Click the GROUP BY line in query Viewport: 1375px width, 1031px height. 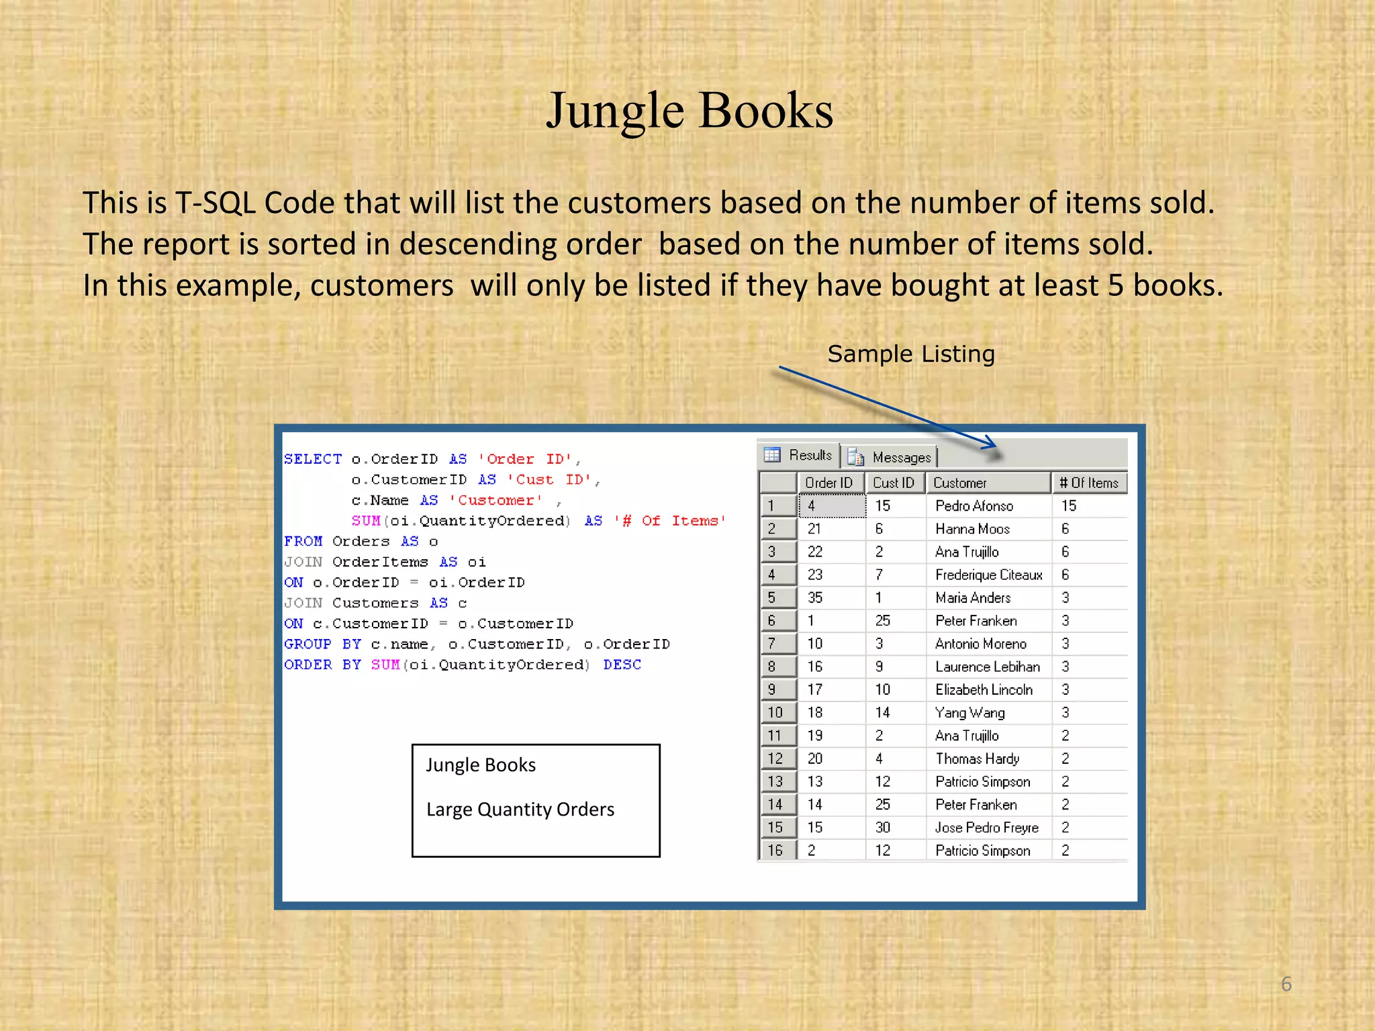click(477, 644)
